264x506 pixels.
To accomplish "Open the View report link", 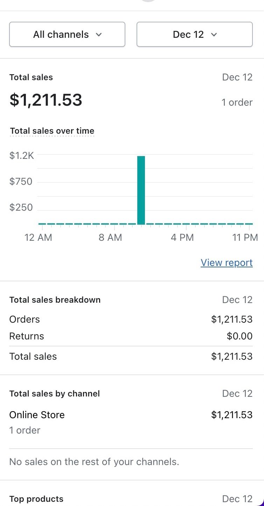I will pos(227,263).
